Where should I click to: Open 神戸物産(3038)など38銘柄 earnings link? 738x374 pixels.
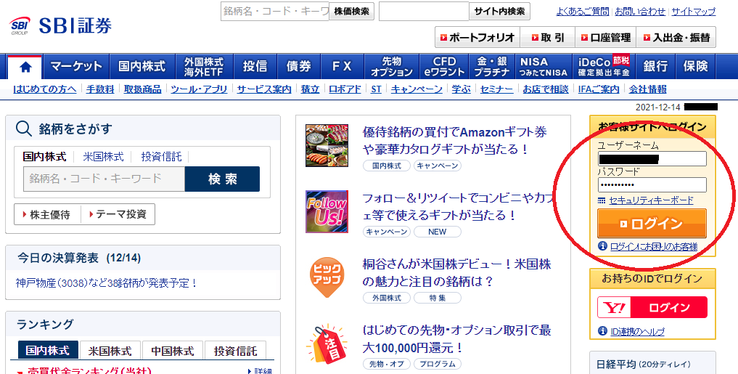click(x=107, y=283)
